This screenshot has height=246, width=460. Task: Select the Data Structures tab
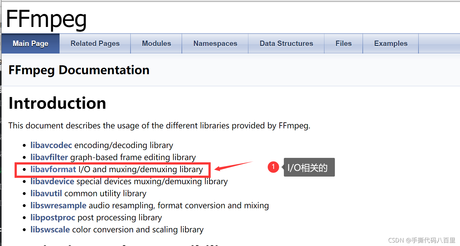point(286,43)
